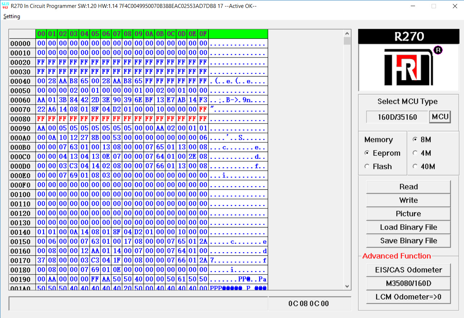Viewport: 464px width, 318px height.
Task: Choose the 40M size option
Action: pos(424,167)
